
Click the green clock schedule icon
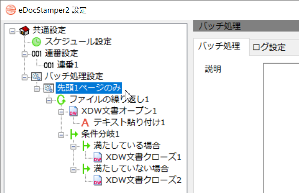(x=36, y=42)
